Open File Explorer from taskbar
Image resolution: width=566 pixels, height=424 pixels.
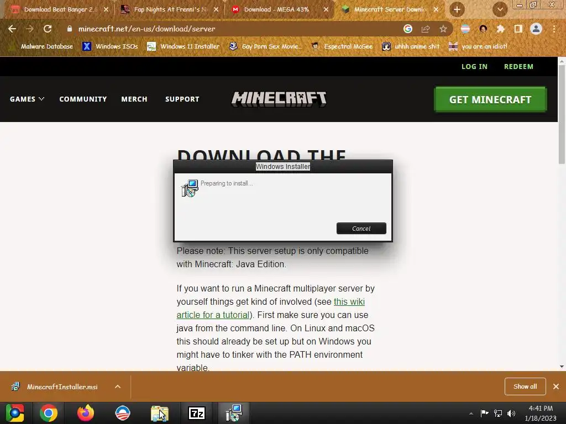(x=160, y=413)
